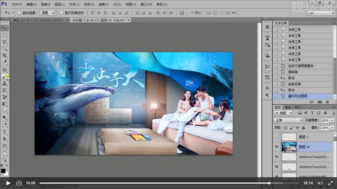Click lock transparent pixels icon
The image size is (337, 189).
pos(286,128)
